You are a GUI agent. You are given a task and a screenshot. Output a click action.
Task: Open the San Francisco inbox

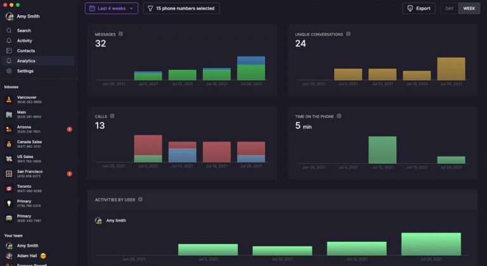(x=30, y=173)
